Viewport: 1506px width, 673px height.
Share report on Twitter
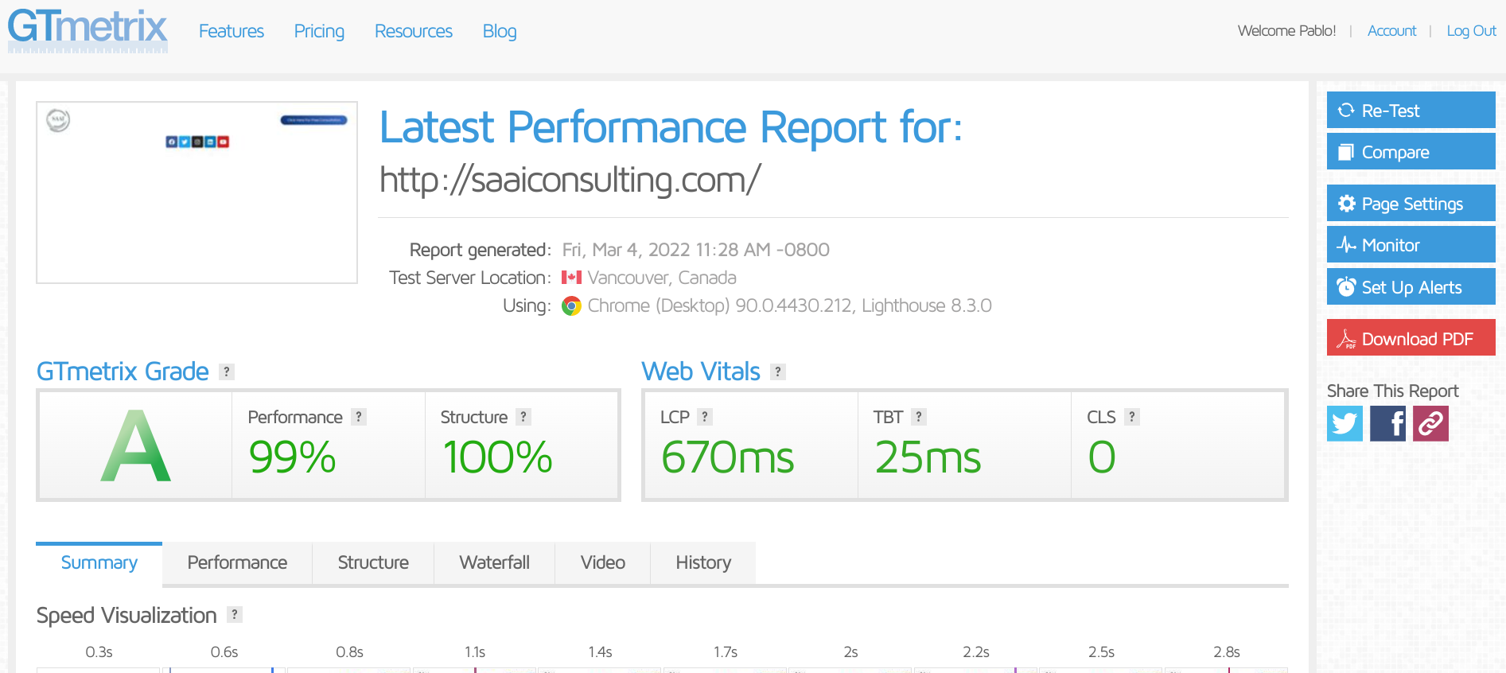pyautogui.click(x=1345, y=423)
